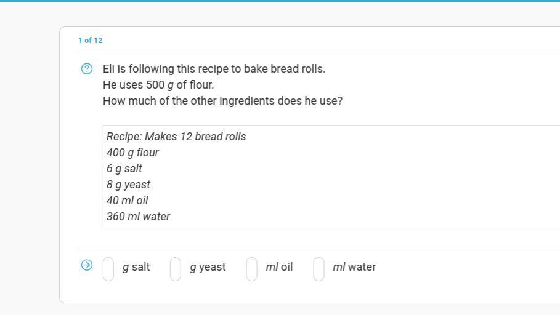Image resolution: width=560 pixels, height=315 pixels.
Task: Click the "ml water" answer label
Action: [x=354, y=267]
